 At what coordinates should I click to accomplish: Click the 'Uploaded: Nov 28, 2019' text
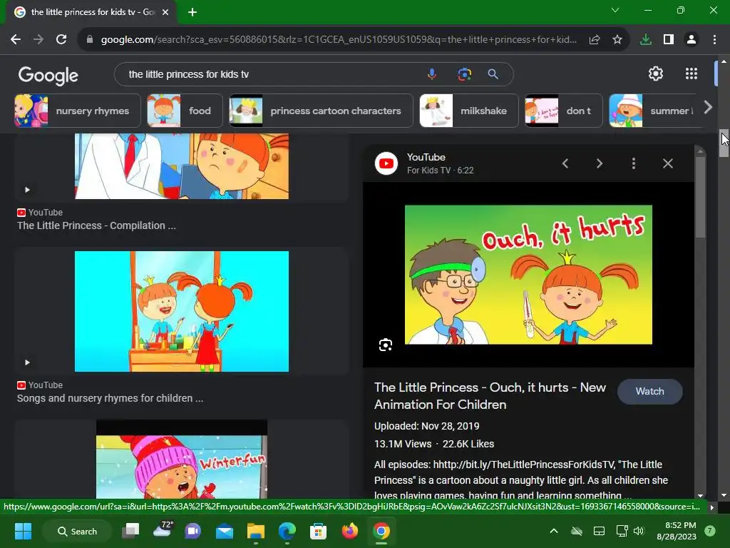point(427,426)
